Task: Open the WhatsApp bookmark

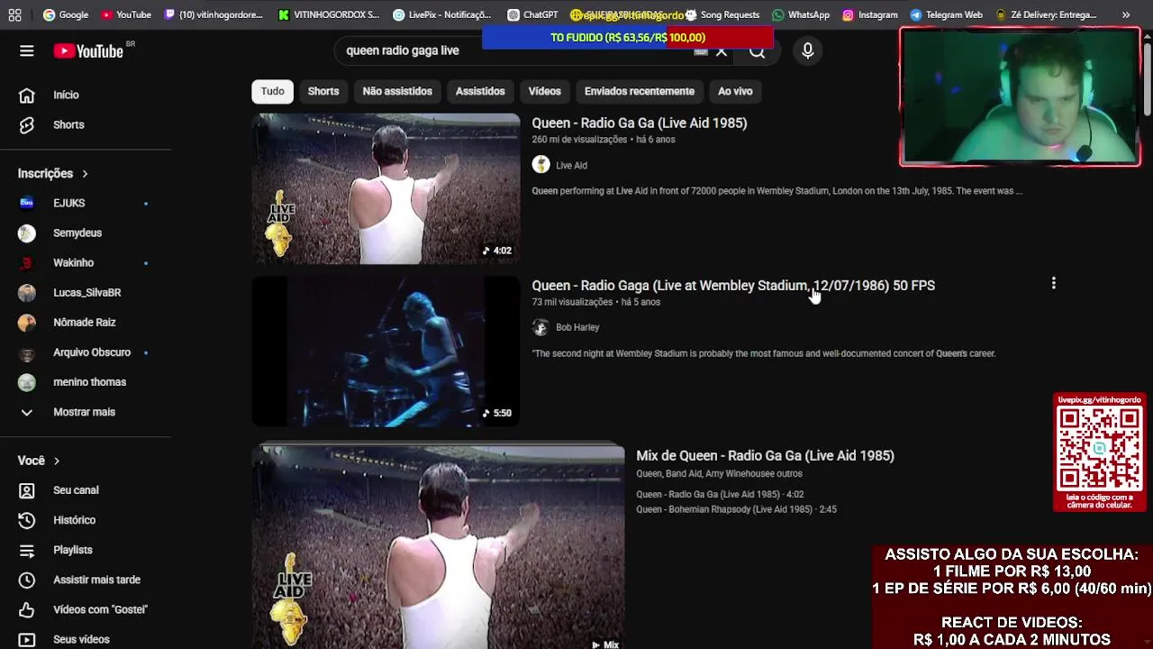Action: (x=800, y=14)
